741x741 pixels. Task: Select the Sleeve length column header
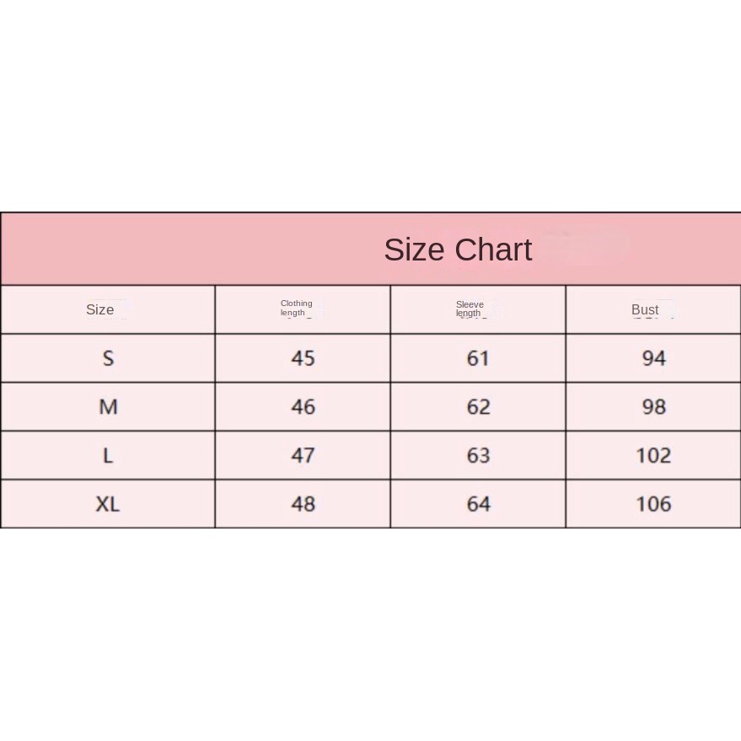(470, 309)
